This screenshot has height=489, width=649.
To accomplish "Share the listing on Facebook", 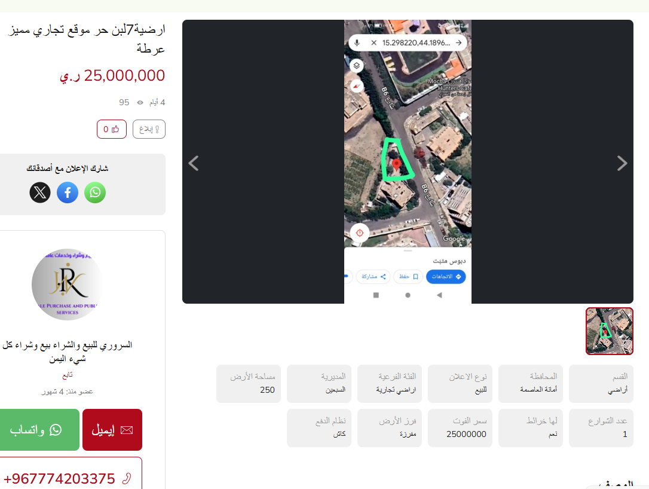I will pyautogui.click(x=68, y=192).
